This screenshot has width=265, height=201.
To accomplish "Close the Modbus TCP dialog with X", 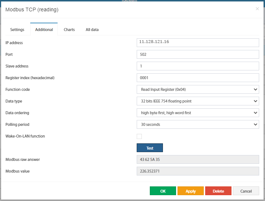I will click(257, 9).
